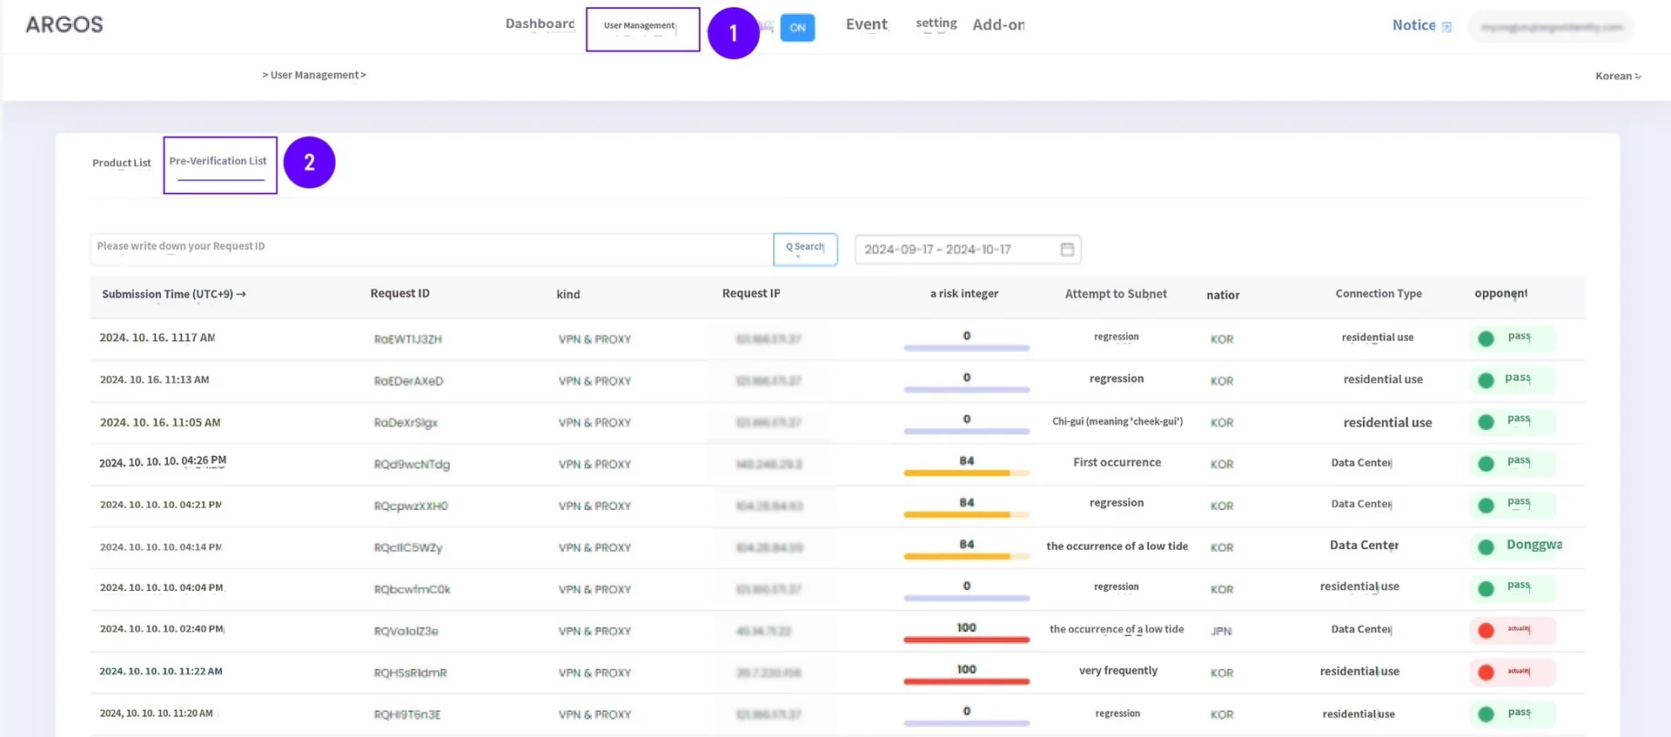Screen dimensions: 1671x737
Task: Toggle the blue ON switch in header
Action: (x=797, y=28)
